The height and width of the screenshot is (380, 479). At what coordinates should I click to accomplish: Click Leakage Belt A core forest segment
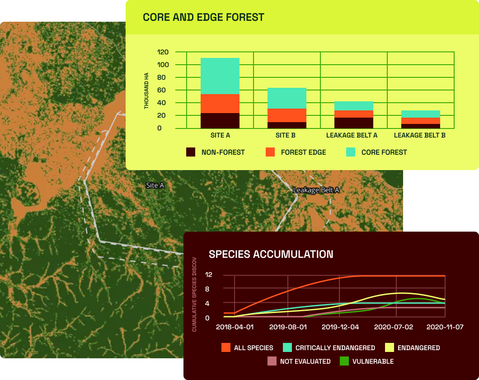click(x=354, y=106)
